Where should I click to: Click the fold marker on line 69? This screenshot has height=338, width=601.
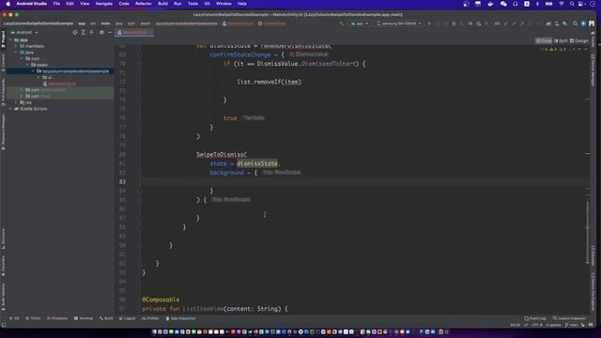pos(140,54)
